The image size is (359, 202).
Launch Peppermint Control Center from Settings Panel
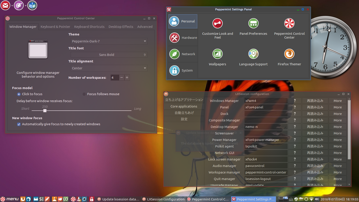coord(289,29)
